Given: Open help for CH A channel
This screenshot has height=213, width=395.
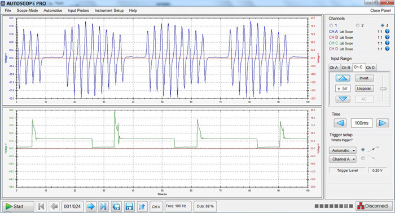Looking at the screenshot, I should point(387,32).
